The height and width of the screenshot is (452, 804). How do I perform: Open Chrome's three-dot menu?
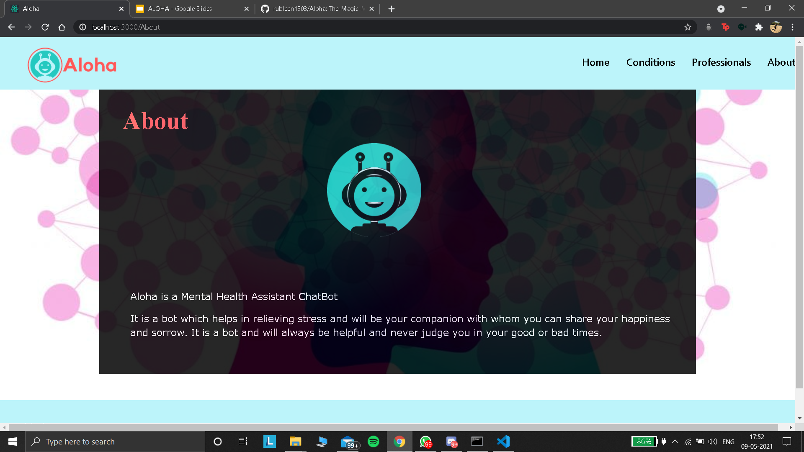click(x=792, y=27)
